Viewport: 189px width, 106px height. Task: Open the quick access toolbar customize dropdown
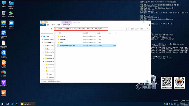point(49,22)
